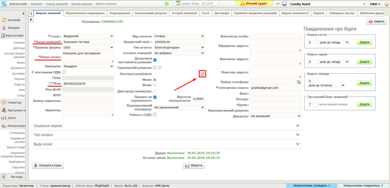Click the Hi language link beside Мови
This screenshot has width=390, height=188.
point(155,80)
